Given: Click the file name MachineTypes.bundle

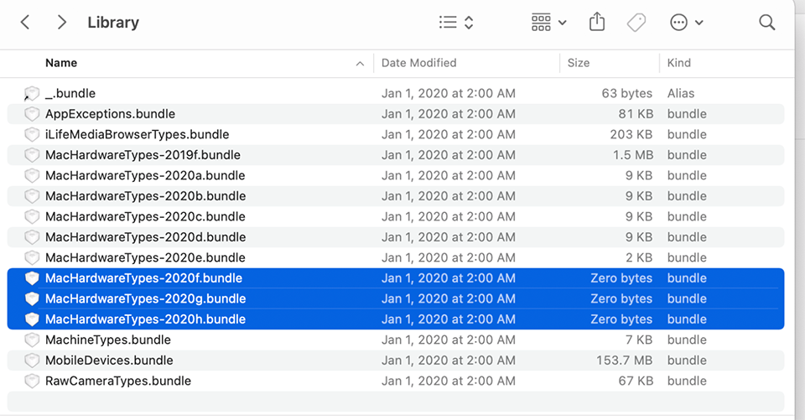Looking at the screenshot, I should [108, 340].
